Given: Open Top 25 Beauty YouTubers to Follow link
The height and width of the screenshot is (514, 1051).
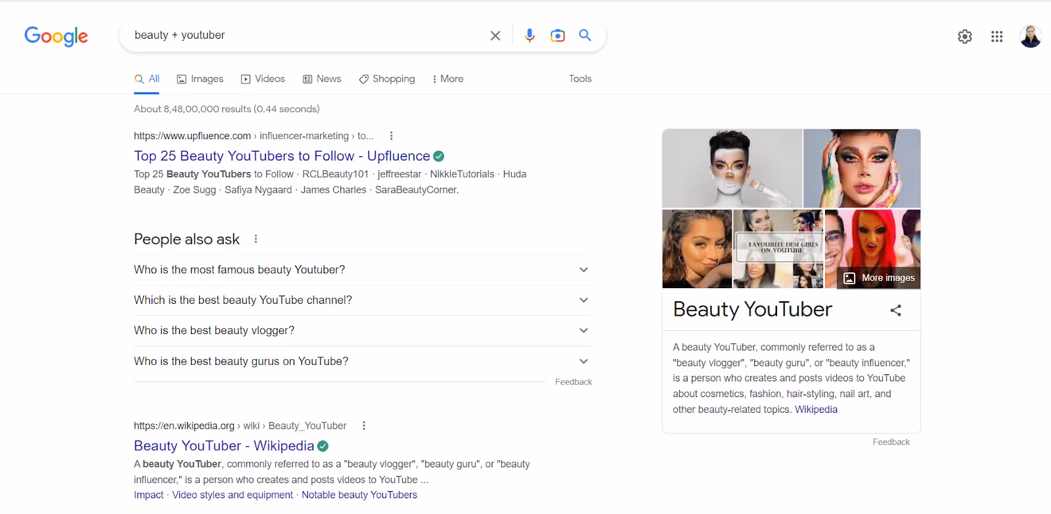Looking at the screenshot, I should [x=282, y=156].
